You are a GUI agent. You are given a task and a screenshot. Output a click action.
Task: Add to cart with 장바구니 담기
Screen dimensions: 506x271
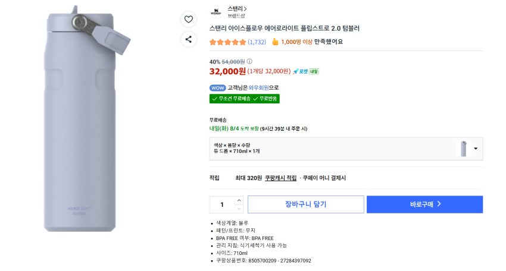[x=305, y=204]
